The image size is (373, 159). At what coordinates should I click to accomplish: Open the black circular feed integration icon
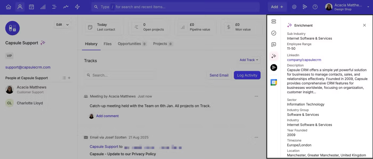point(274,68)
